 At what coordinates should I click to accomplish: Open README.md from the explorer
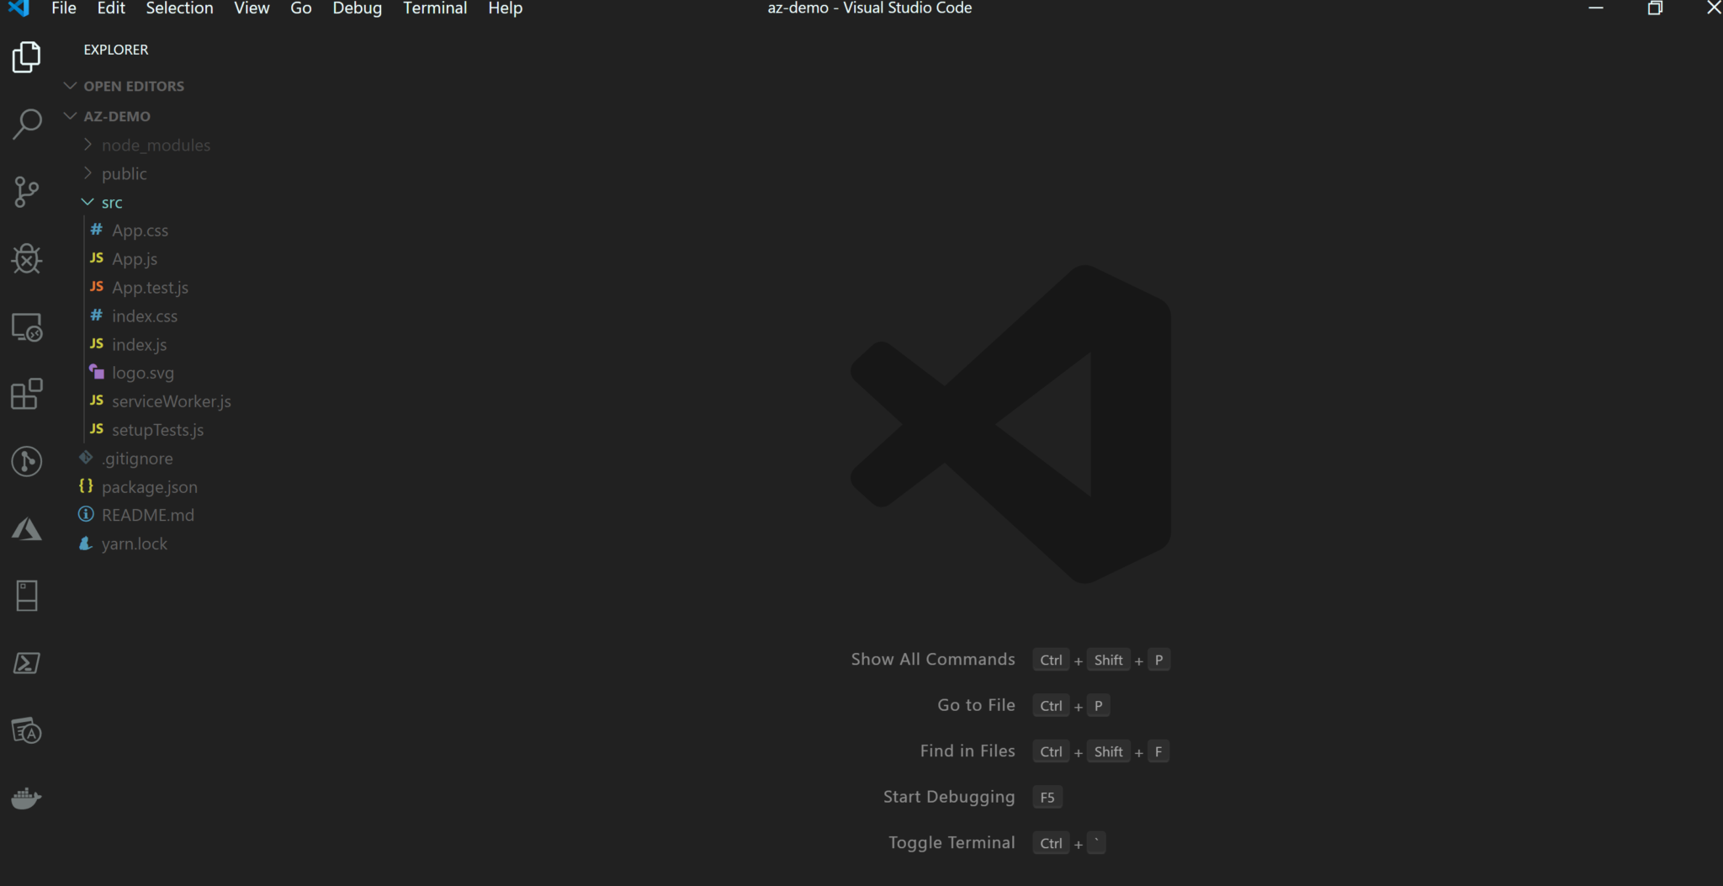[x=147, y=515]
